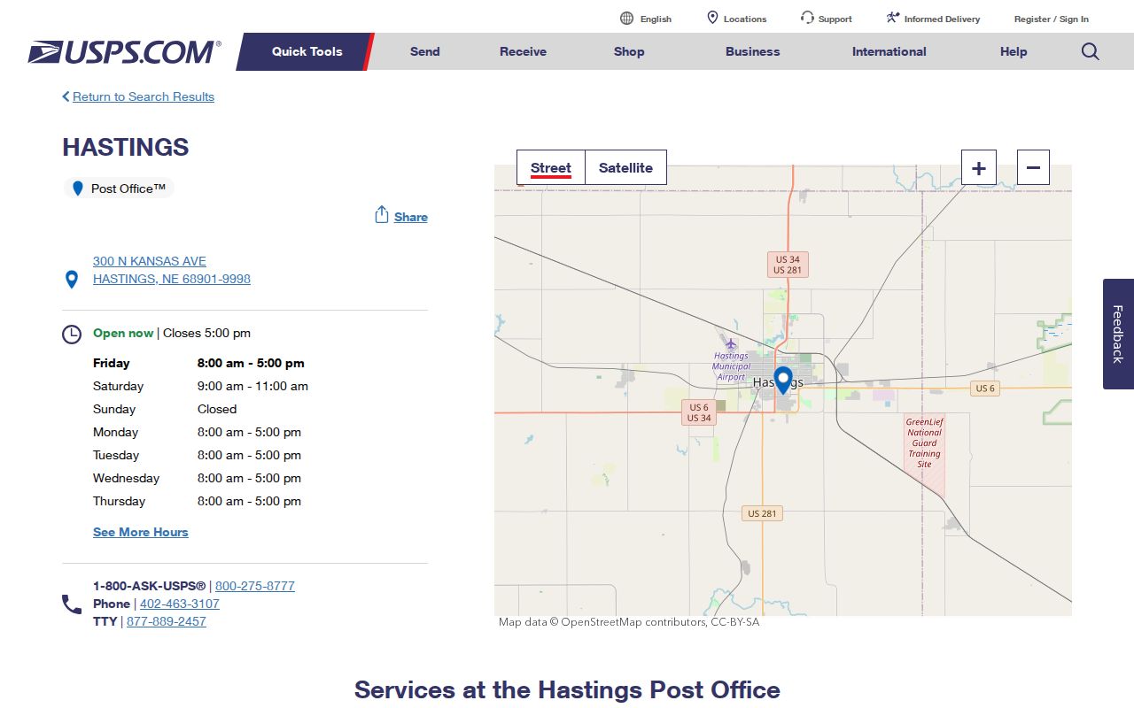Click phone number 402-463-3107
The height and width of the screenshot is (708, 1134).
[x=180, y=604]
